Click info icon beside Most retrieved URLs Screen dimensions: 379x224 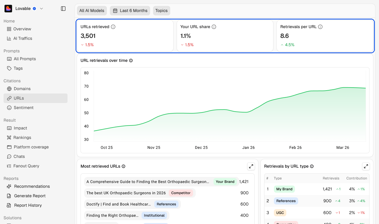click(x=123, y=166)
